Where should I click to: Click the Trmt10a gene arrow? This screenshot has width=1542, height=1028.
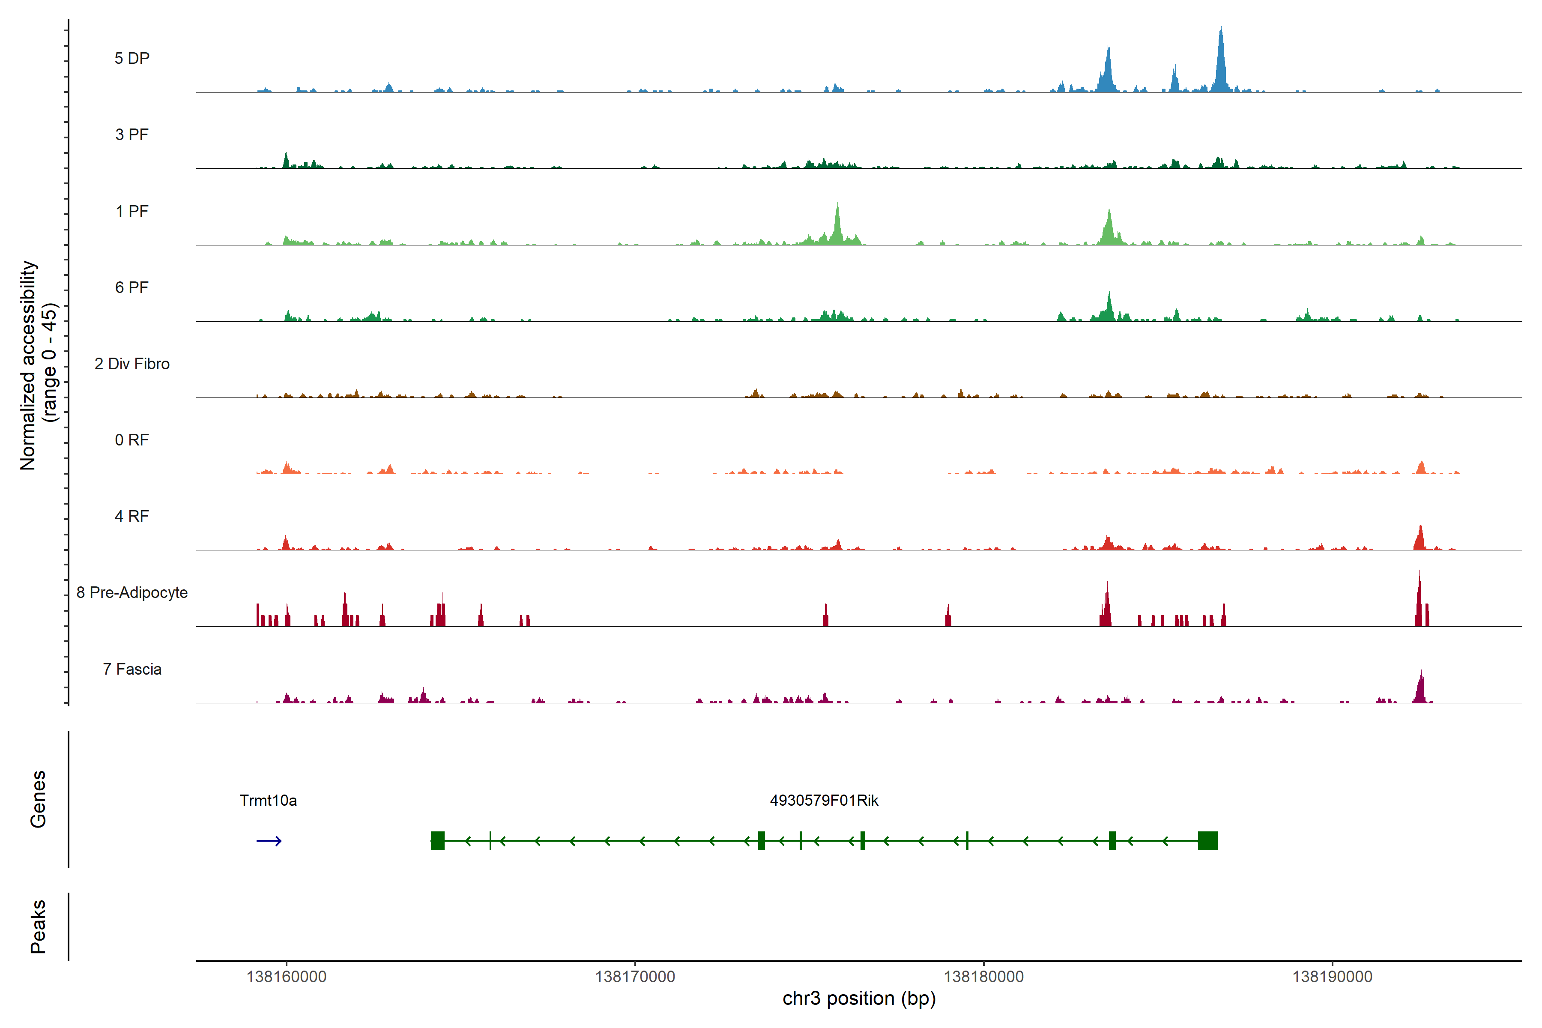pyautogui.click(x=269, y=840)
